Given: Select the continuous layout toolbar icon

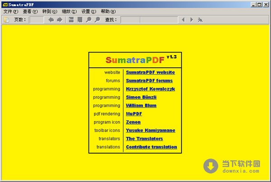Looking at the screenshot, I should pos(71,20).
